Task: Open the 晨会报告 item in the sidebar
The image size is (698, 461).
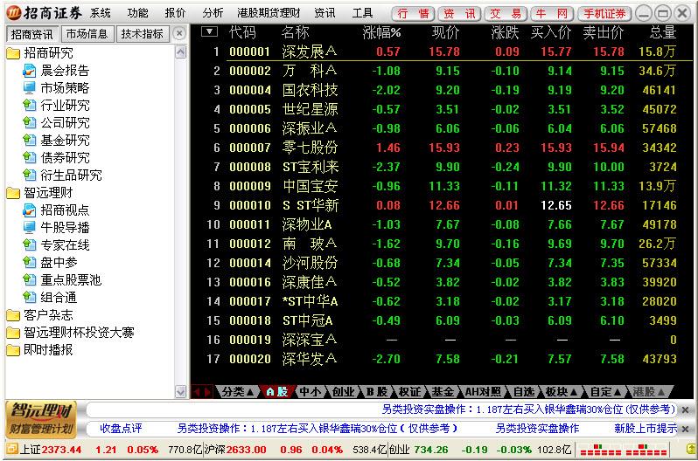Action: click(x=64, y=71)
